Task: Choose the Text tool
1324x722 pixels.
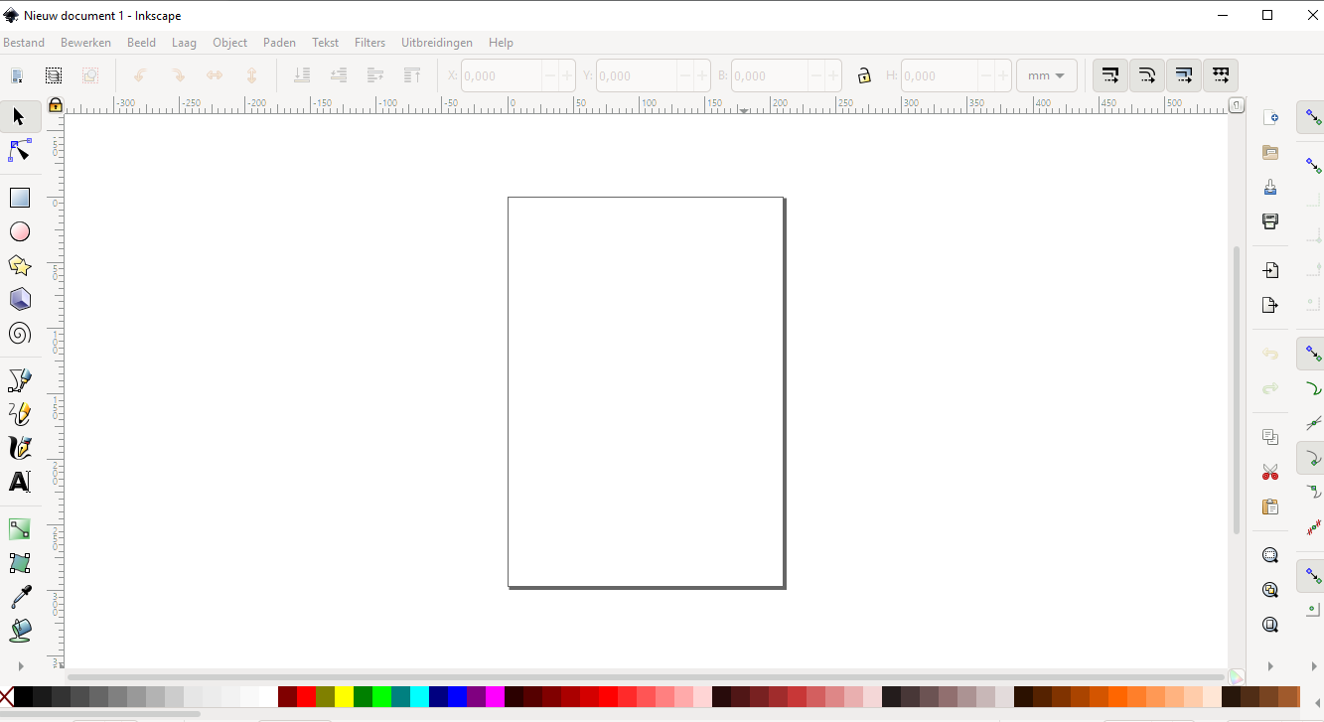Action: (x=20, y=482)
